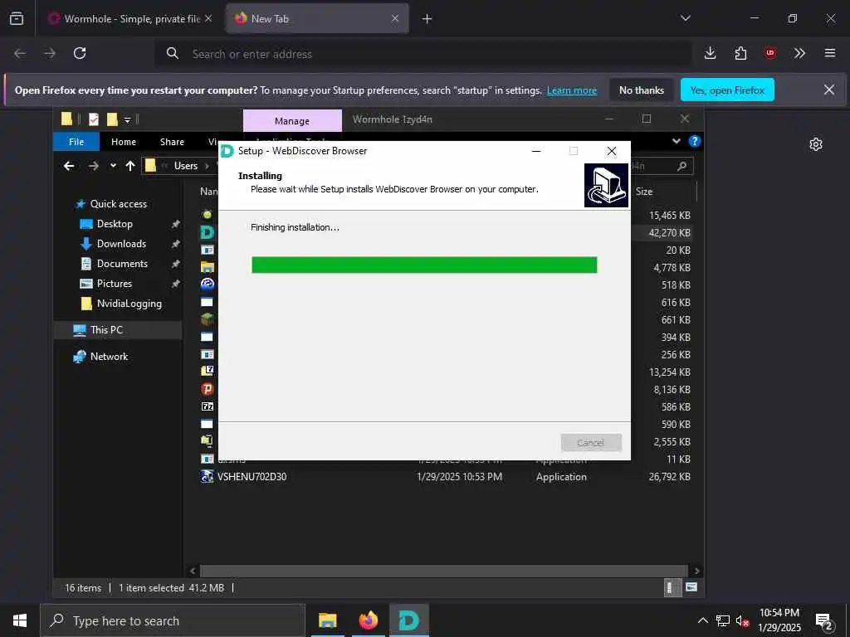Open File menu in Explorer window
The image size is (850, 637).
point(76,142)
